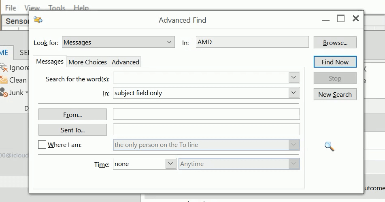
Task: Expand the Time none dropdown
Action: click(x=171, y=164)
